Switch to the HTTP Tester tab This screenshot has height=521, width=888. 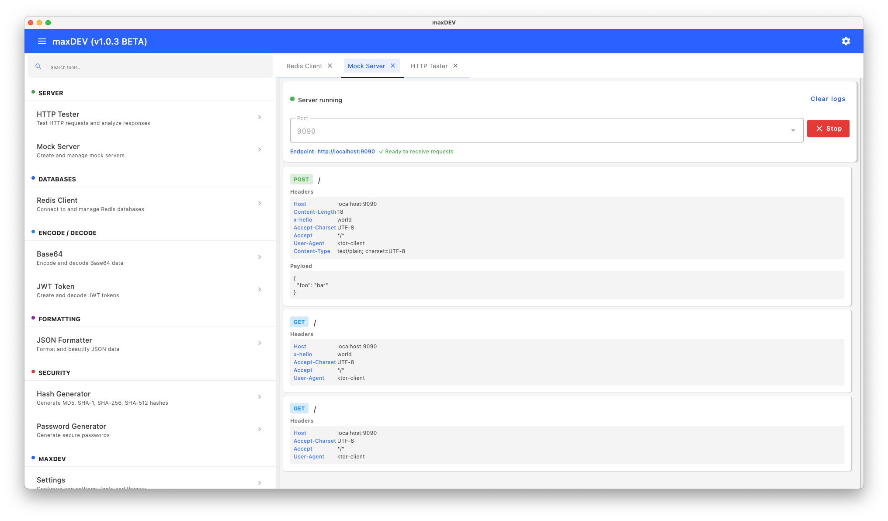pos(429,66)
